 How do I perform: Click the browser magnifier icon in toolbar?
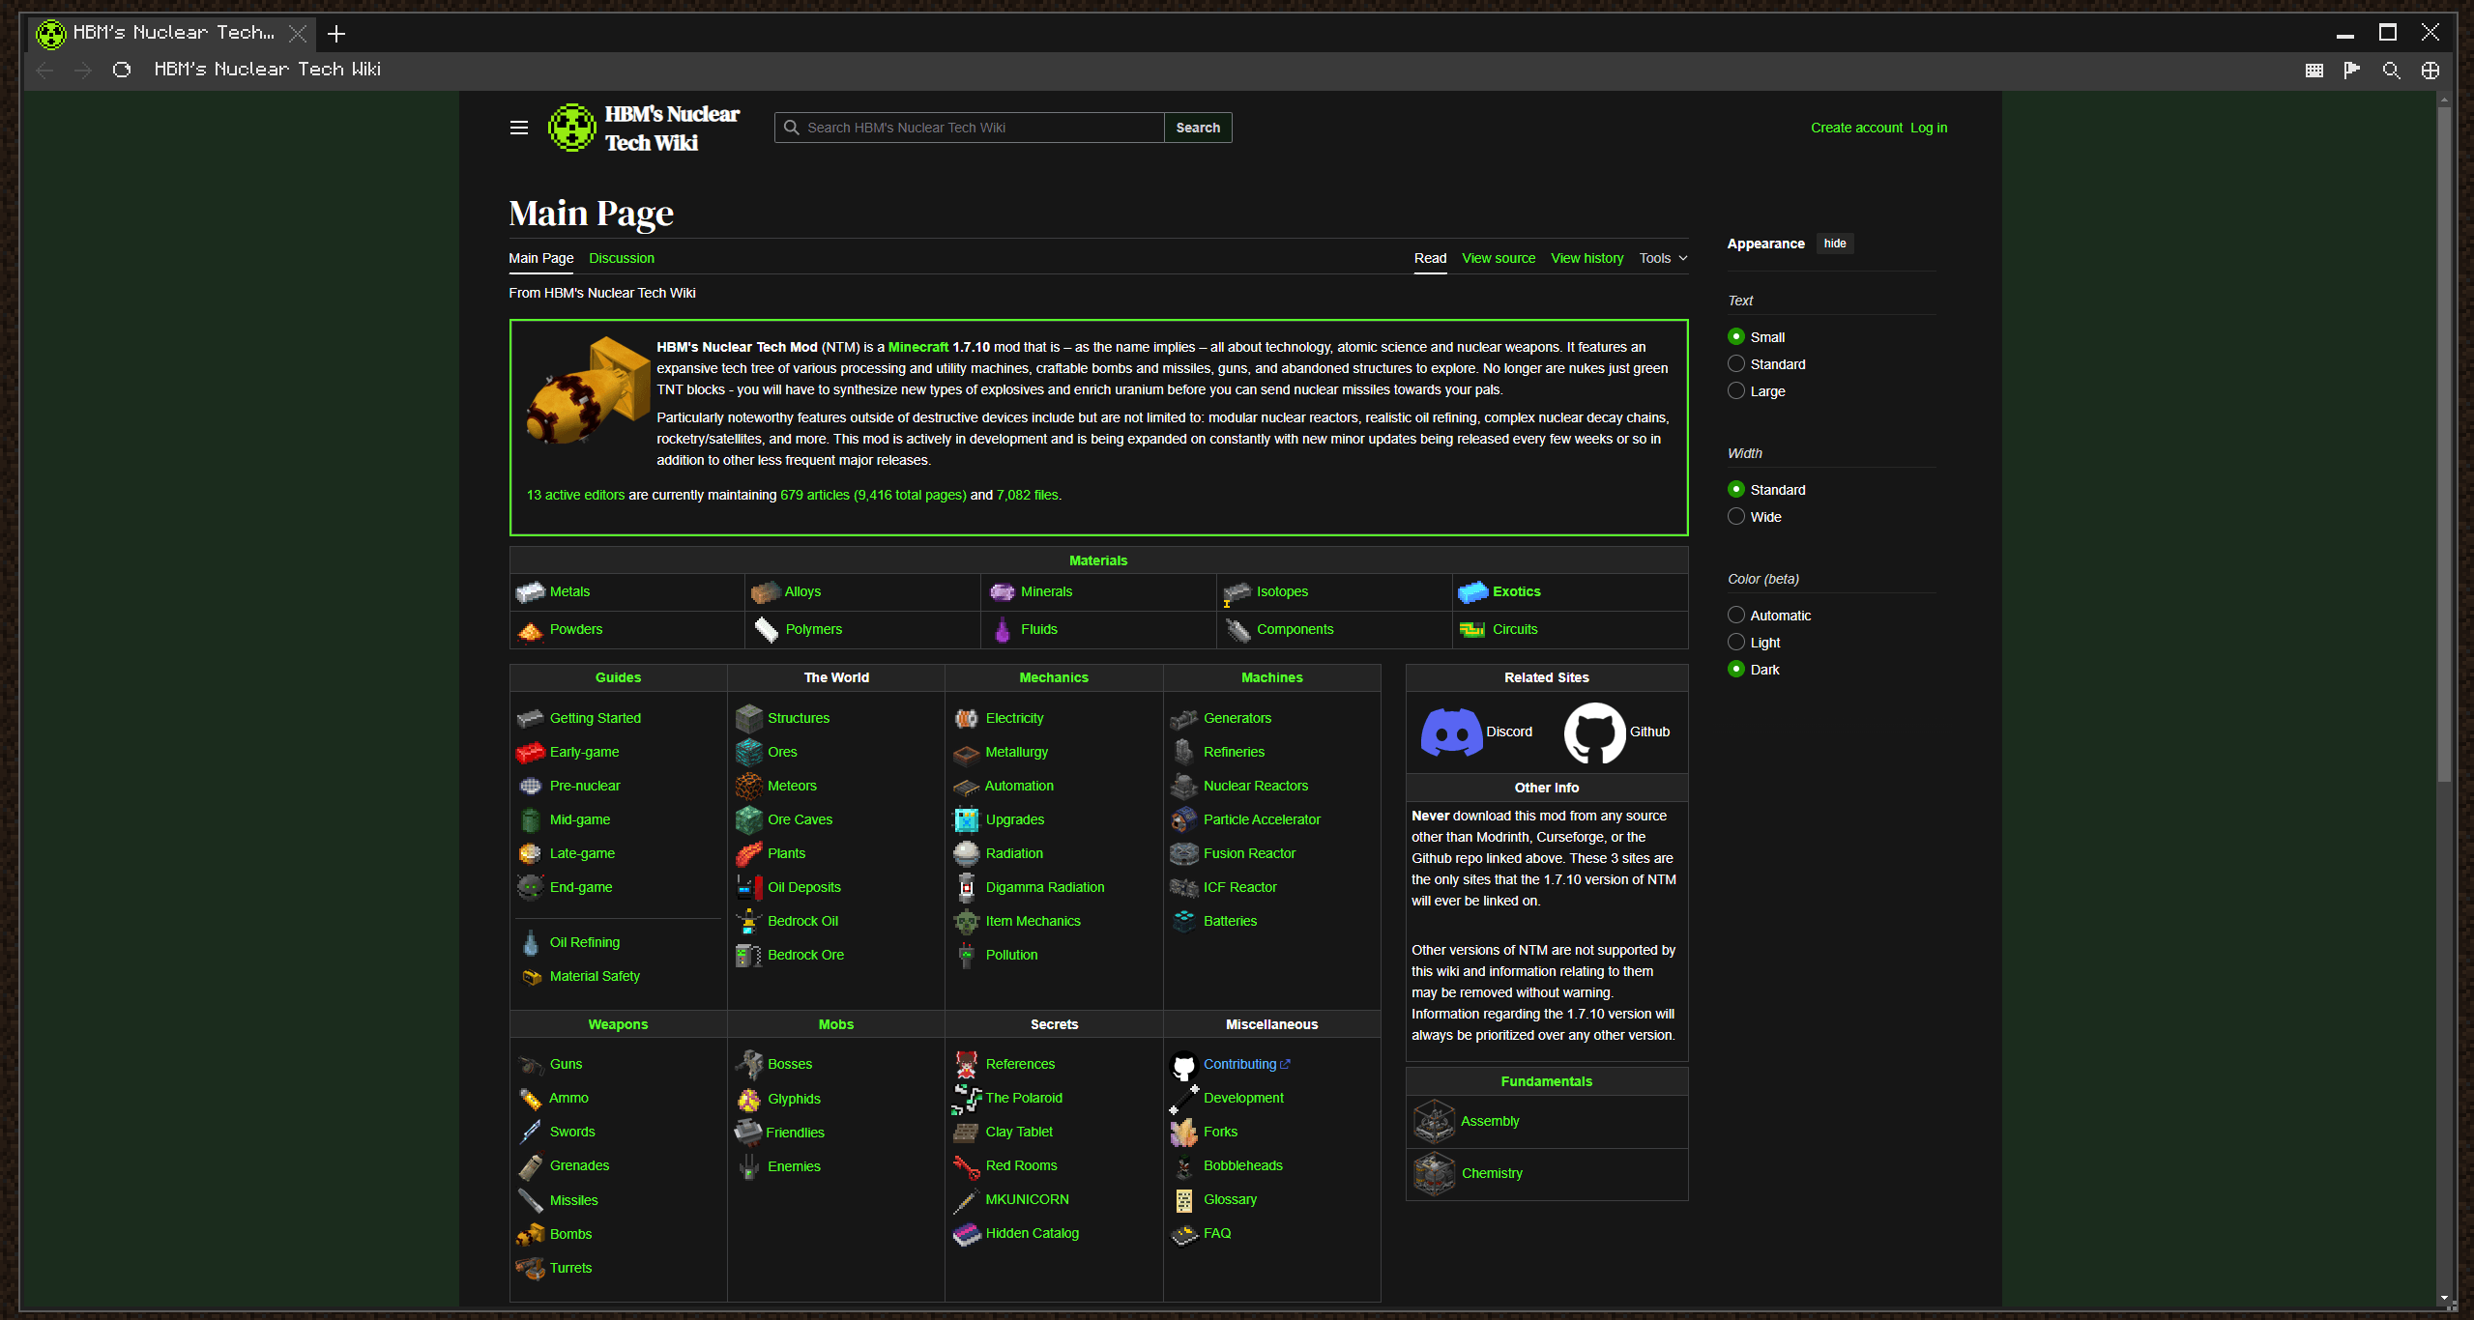click(x=2391, y=70)
